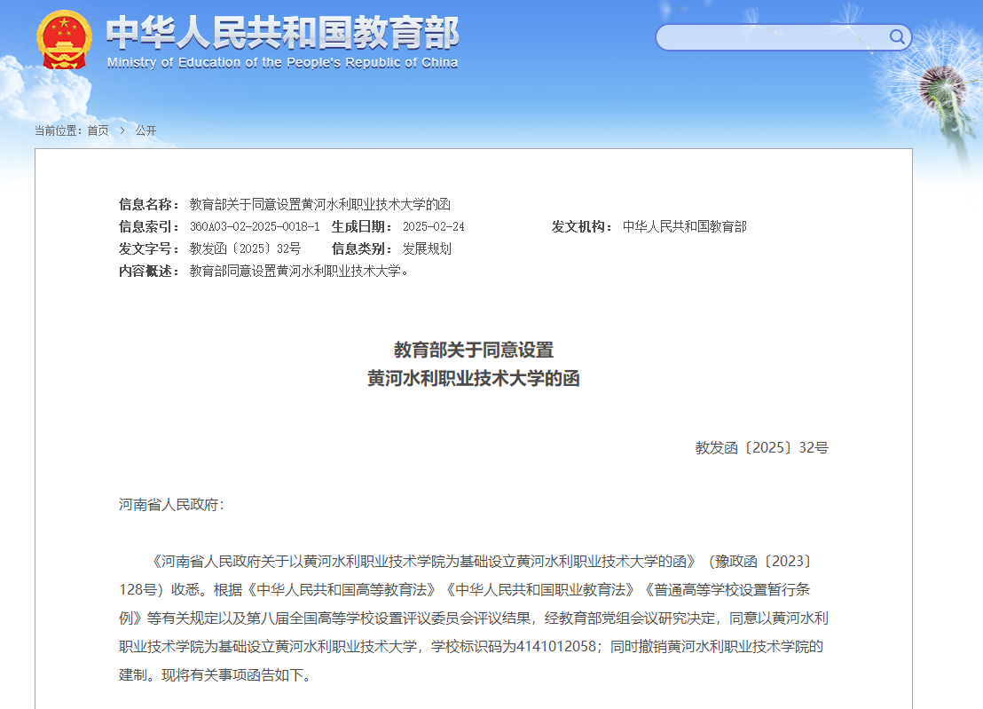Click the 中华人民共和国教育部 site title
983x709 pixels.
(x=282, y=34)
